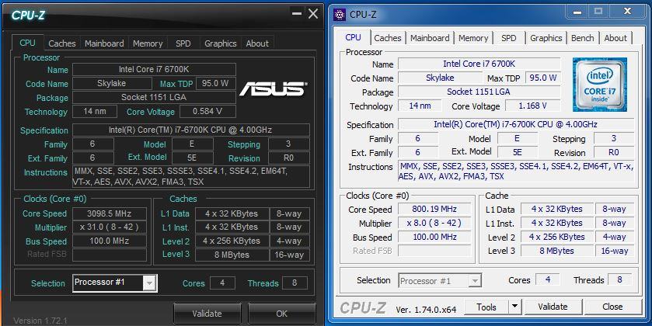Click Multiplier value x 31.0 ( 8 - 42 )
The width and height of the screenshot is (652, 326).
[110, 227]
